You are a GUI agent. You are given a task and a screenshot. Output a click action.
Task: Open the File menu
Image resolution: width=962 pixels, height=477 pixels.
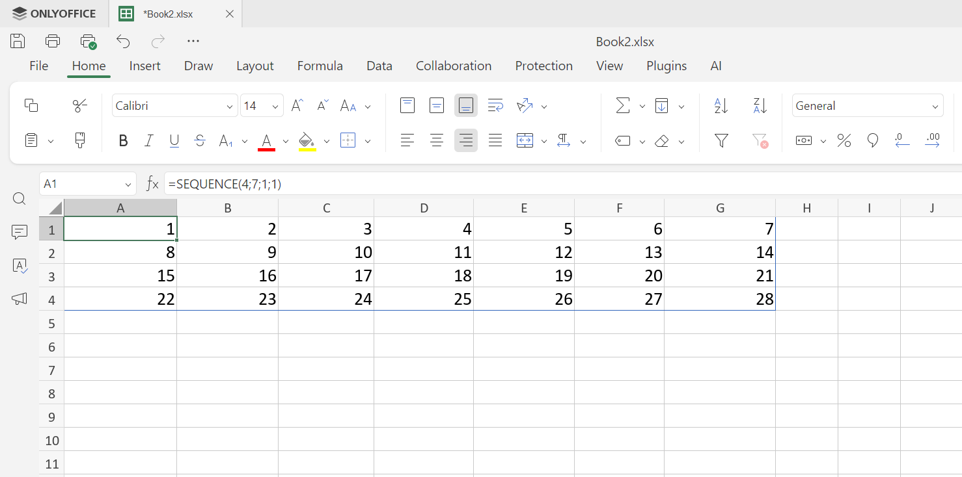point(38,66)
